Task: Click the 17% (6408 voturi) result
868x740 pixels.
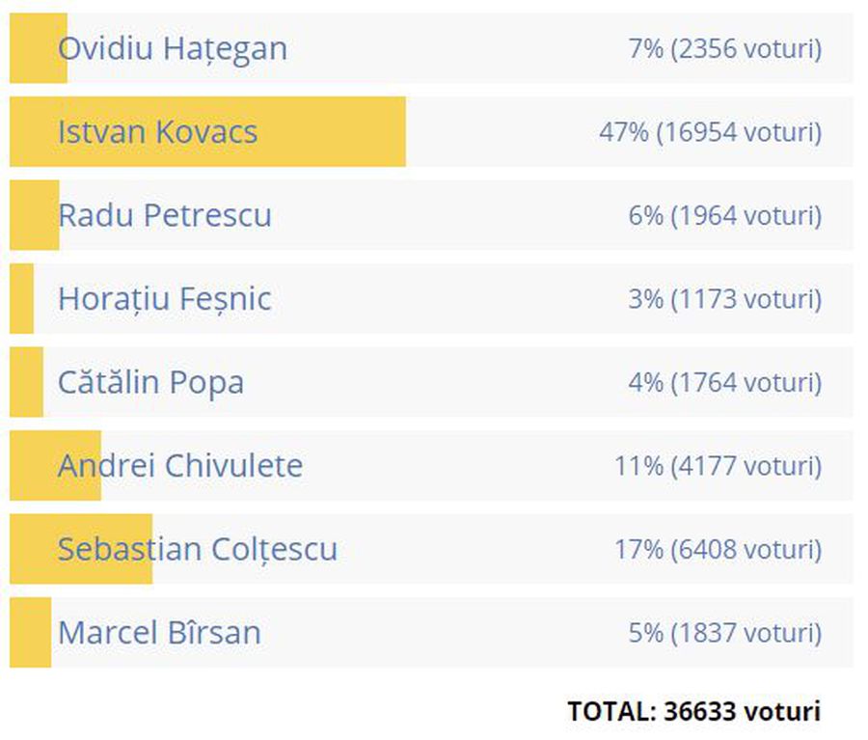Action: click(718, 550)
